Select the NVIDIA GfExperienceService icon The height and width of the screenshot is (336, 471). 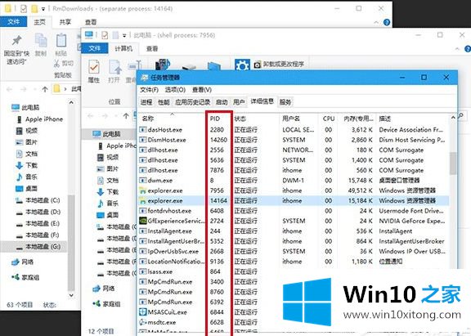pyautogui.click(x=143, y=221)
